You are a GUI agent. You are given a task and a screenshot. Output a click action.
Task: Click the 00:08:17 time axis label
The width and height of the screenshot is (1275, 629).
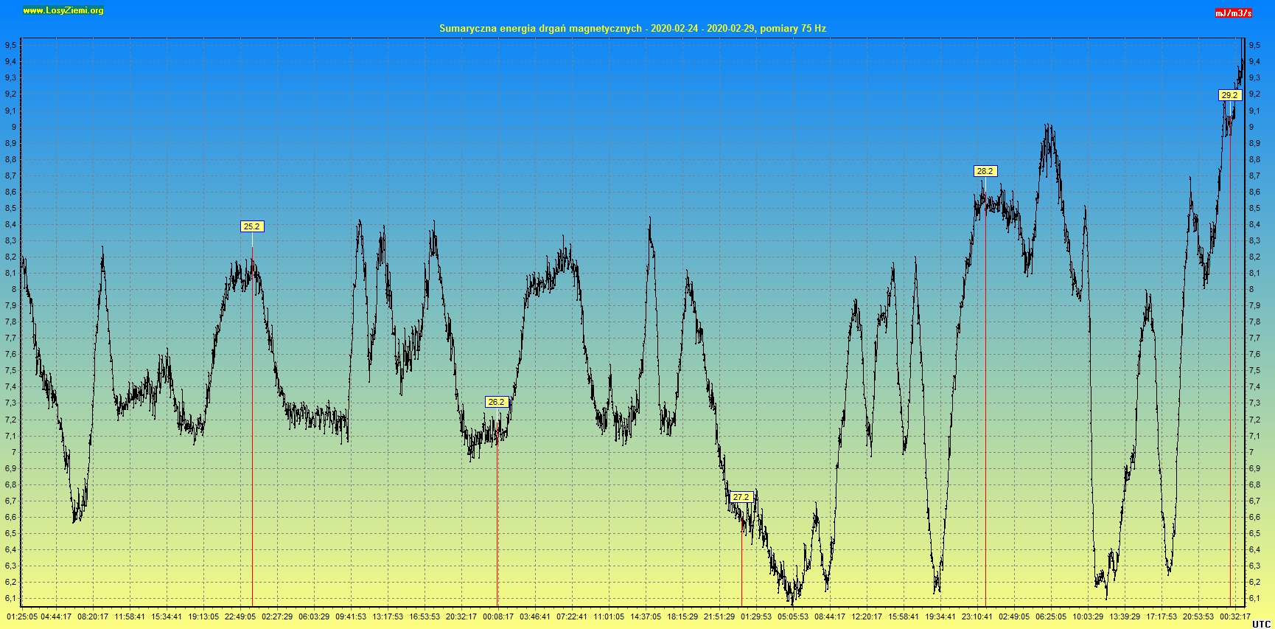498,616
